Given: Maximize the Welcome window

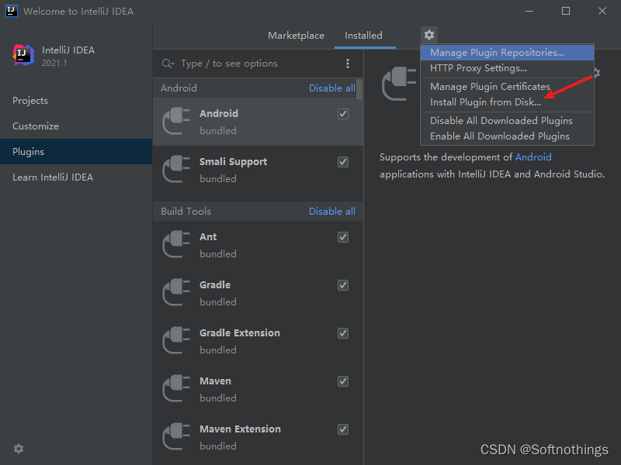Looking at the screenshot, I should (x=566, y=11).
